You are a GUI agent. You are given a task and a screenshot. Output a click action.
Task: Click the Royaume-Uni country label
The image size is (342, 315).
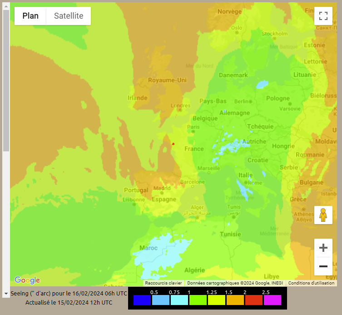tap(167, 80)
